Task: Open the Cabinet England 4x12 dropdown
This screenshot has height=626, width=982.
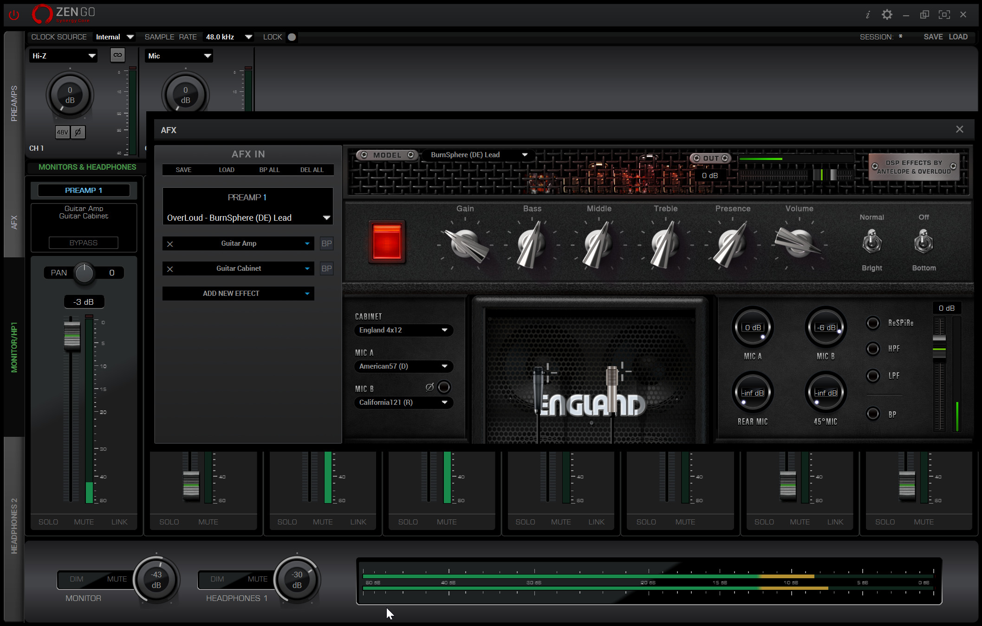Action: click(x=403, y=330)
